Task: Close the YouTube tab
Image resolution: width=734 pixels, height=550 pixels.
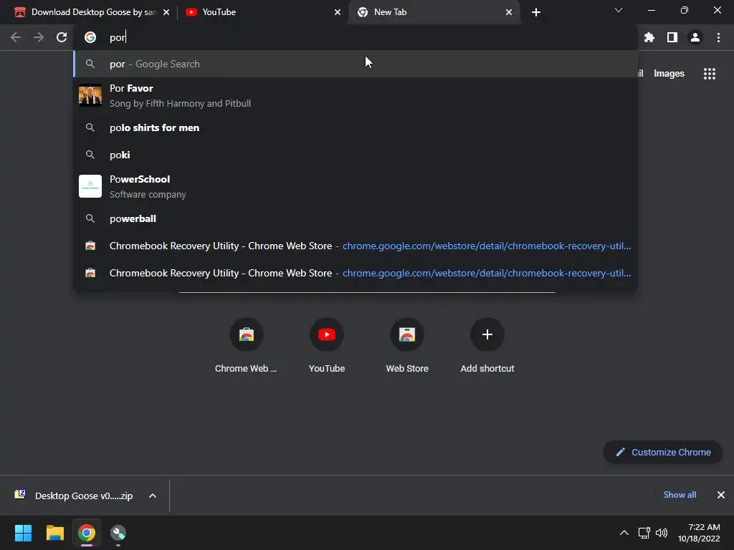Action: pyautogui.click(x=338, y=12)
